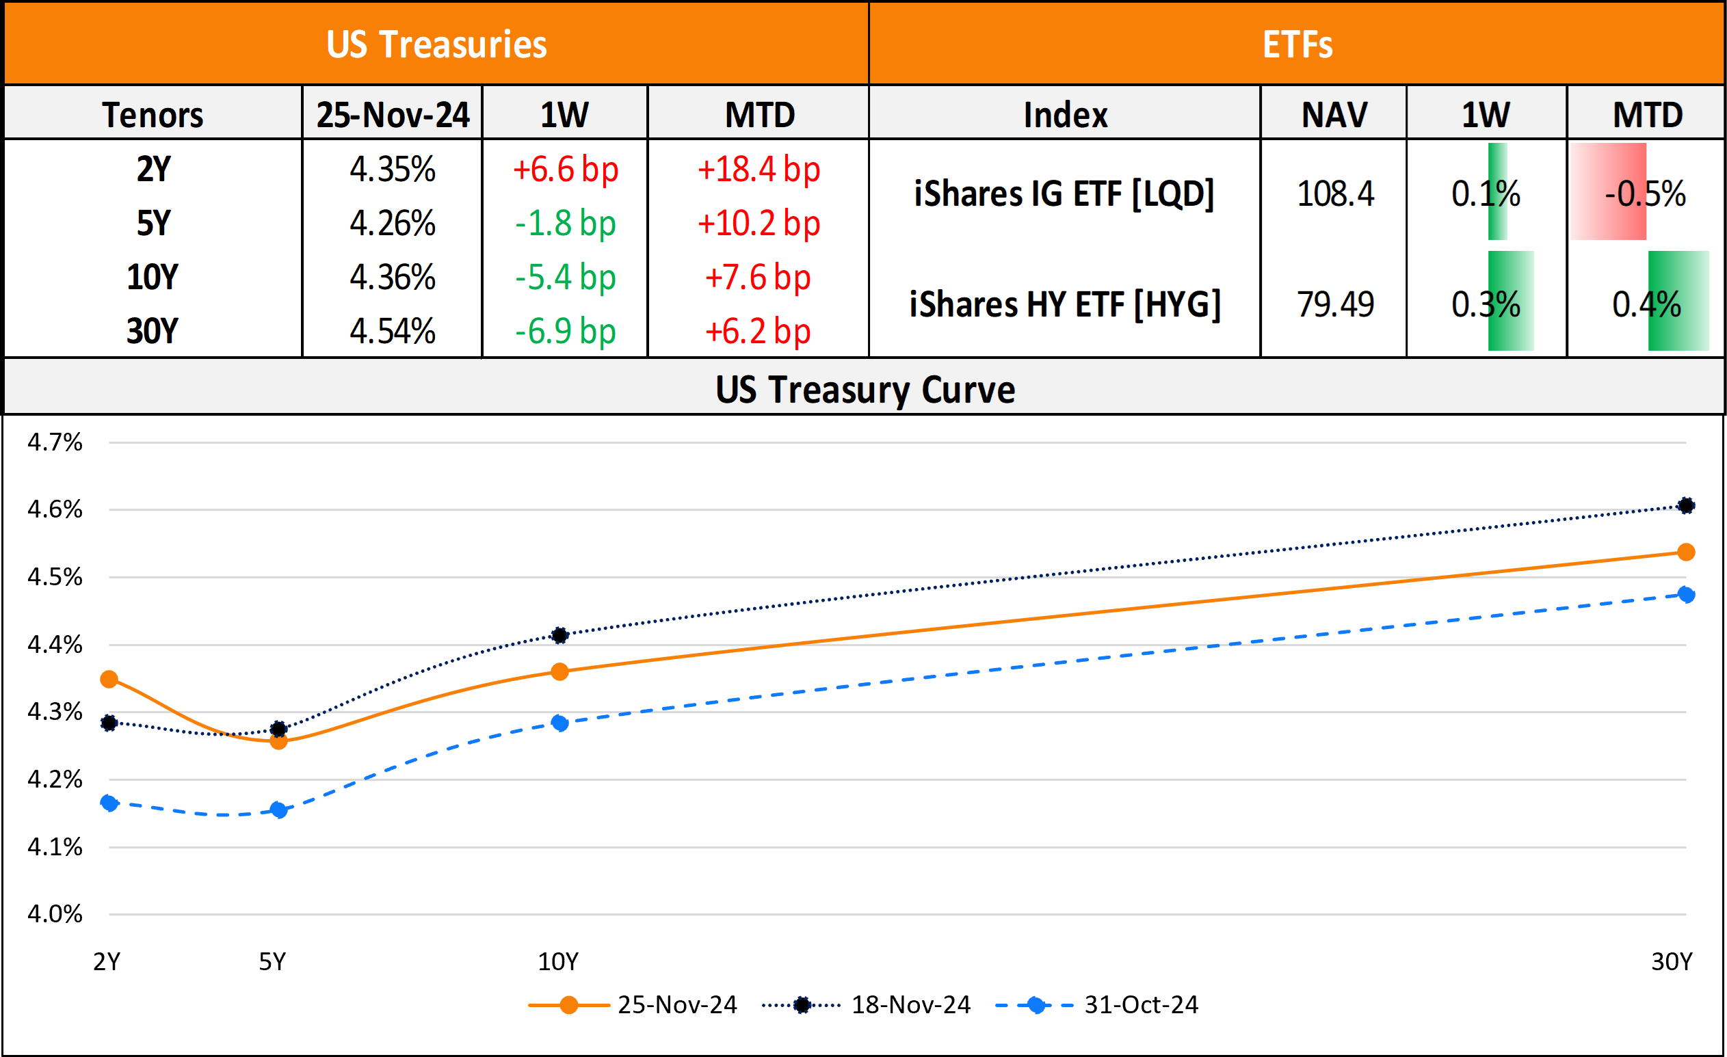This screenshot has height=1057, width=1727.
Task: Click the US Treasuries header
Action: tap(436, 44)
